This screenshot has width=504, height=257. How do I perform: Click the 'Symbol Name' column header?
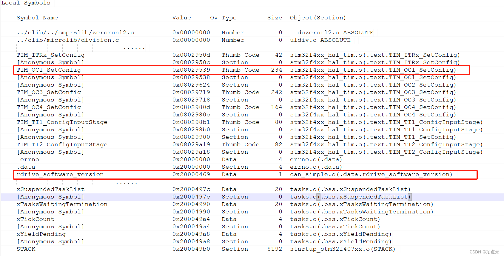point(37,18)
